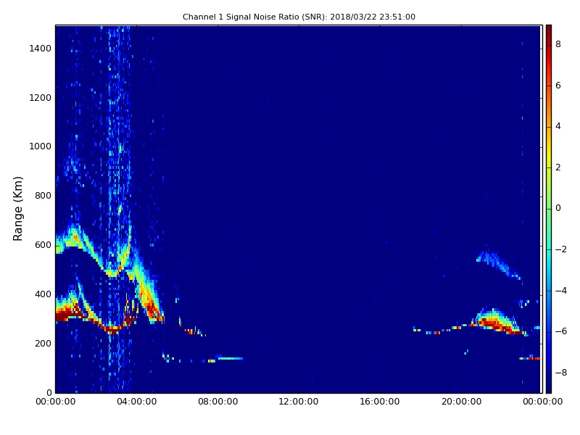
Task: Click the 1000 range tick label
Action: (x=41, y=146)
